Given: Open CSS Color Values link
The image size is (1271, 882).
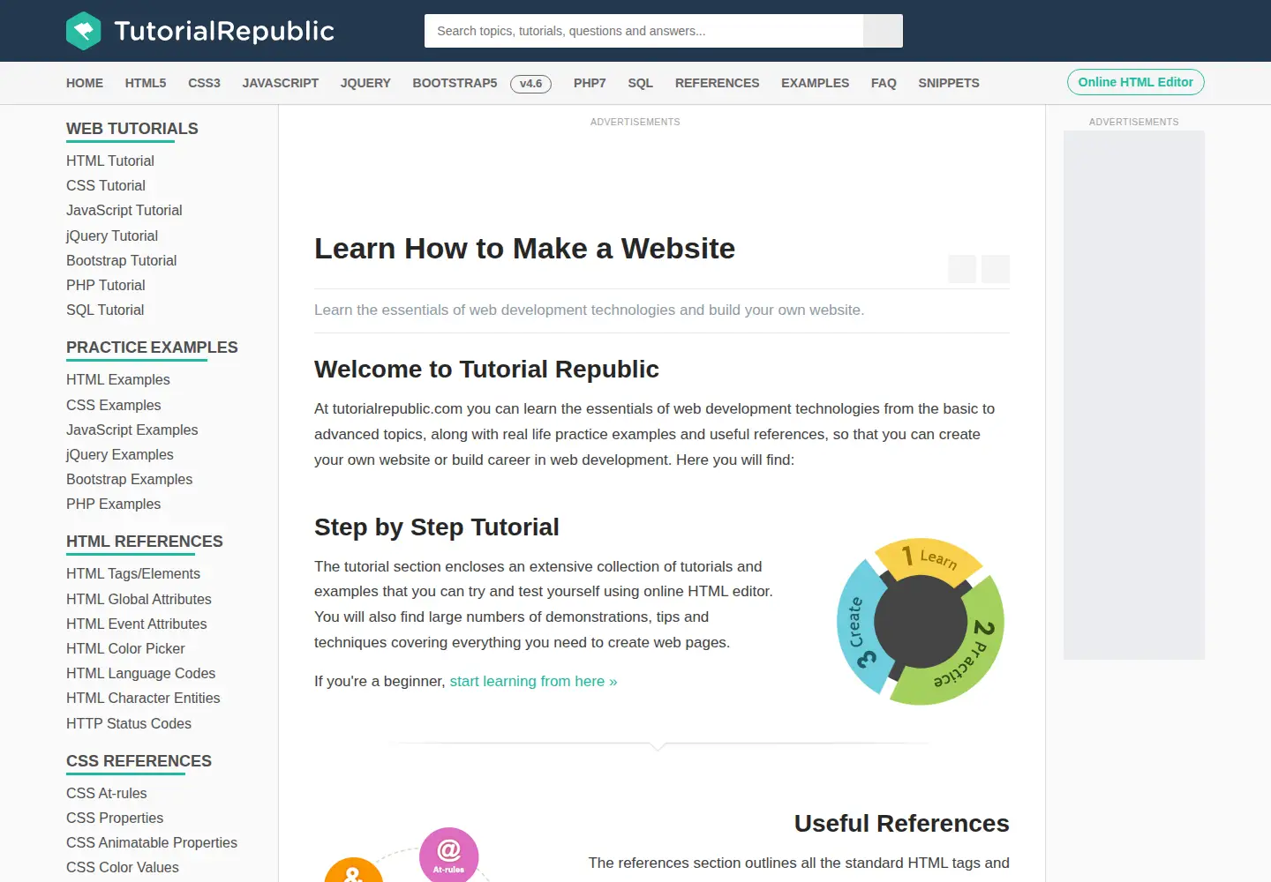Looking at the screenshot, I should coord(123,867).
